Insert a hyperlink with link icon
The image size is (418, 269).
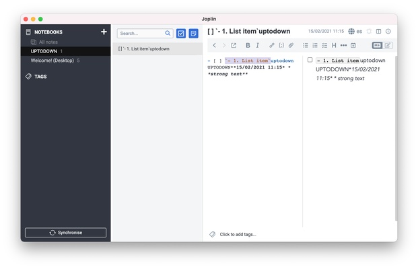click(272, 45)
